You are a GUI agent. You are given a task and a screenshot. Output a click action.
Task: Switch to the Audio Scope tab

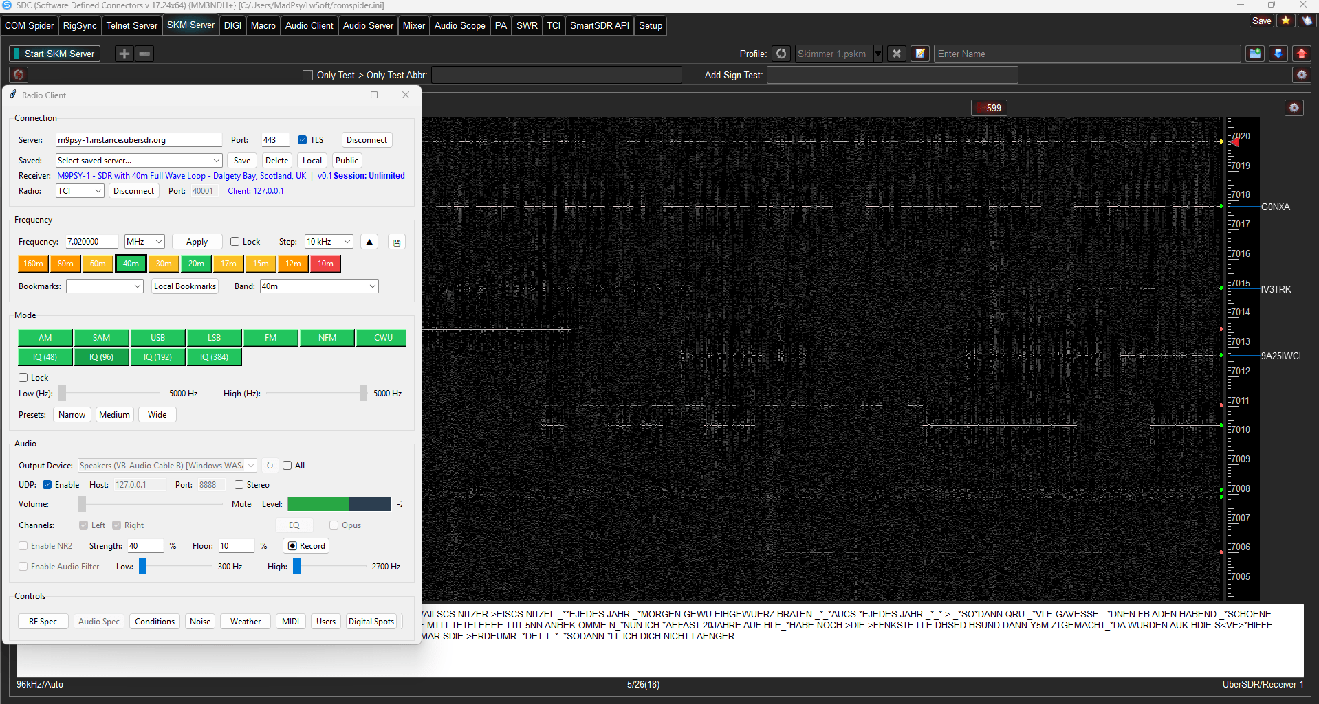coord(459,25)
